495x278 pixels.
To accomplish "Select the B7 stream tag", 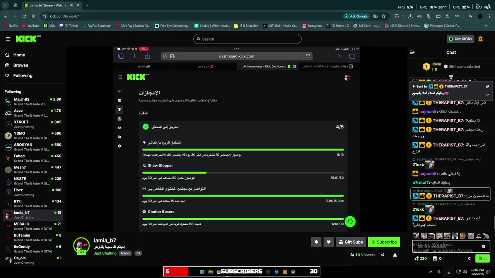I will coord(138,253).
